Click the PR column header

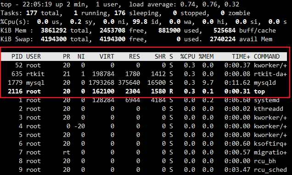(67, 56)
